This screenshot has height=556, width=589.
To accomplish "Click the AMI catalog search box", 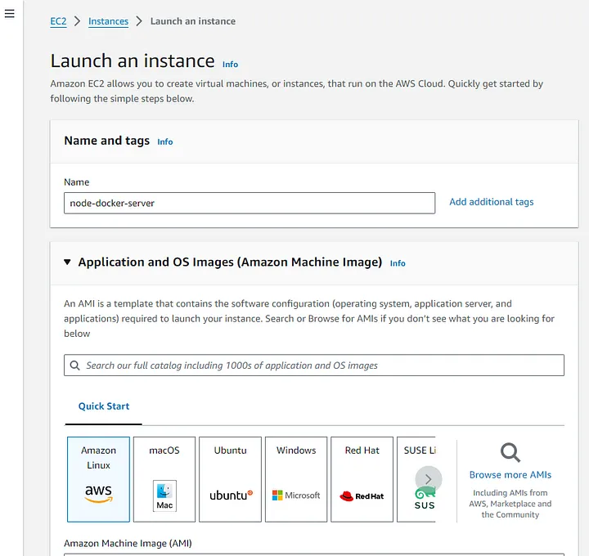I will tap(319, 365).
